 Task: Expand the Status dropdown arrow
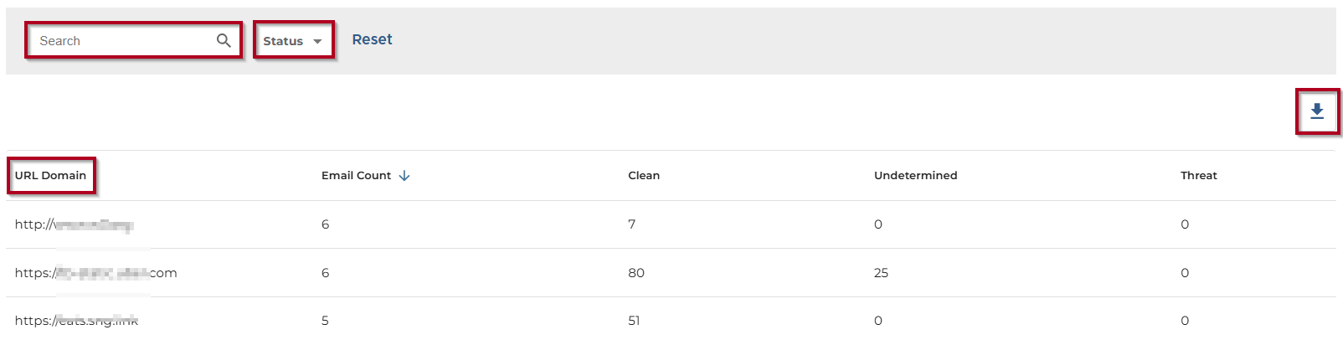click(317, 41)
